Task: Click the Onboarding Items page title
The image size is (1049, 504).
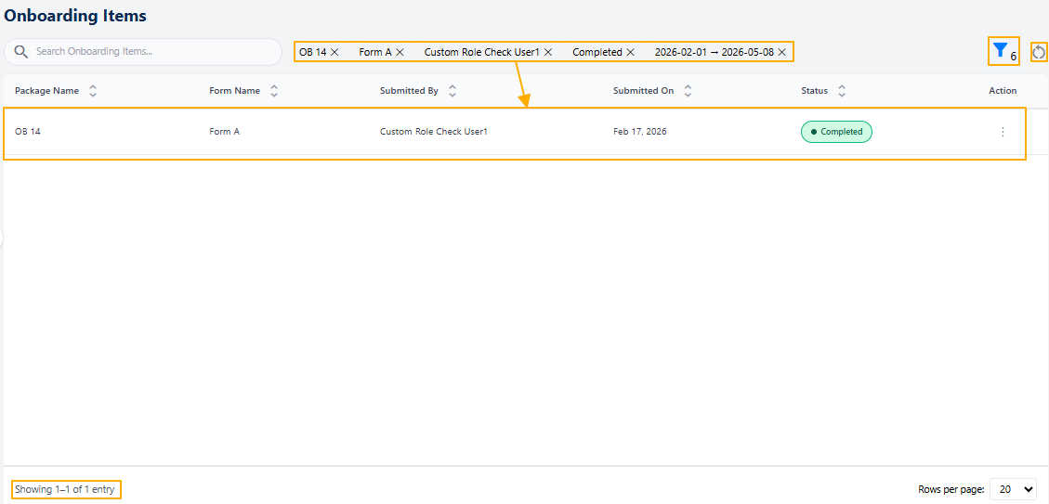Action: 75,16
